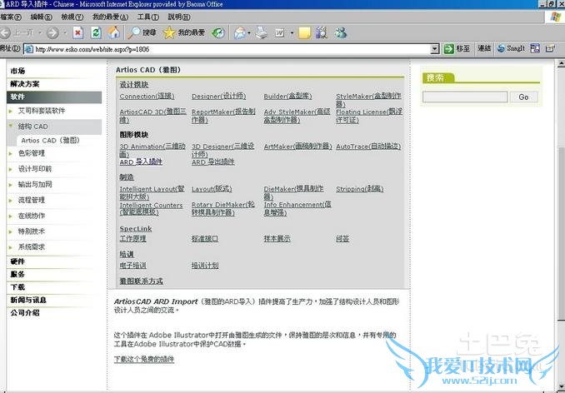Click in the search text field
The height and width of the screenshot is (393, 565).
[x=465, y=97]
